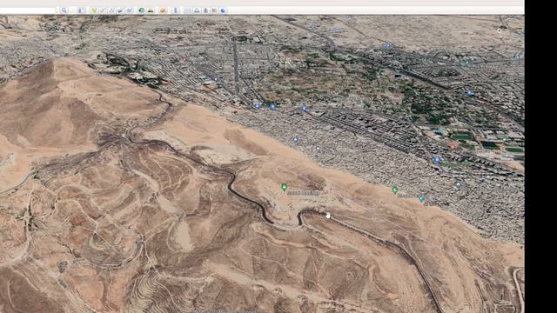557x313 pixels.
Task: Add a placemark with the yellow pin
Action: (94, 10)
